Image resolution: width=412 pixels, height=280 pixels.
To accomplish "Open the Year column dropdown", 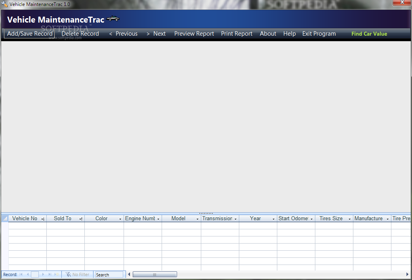I will (273, 219).
